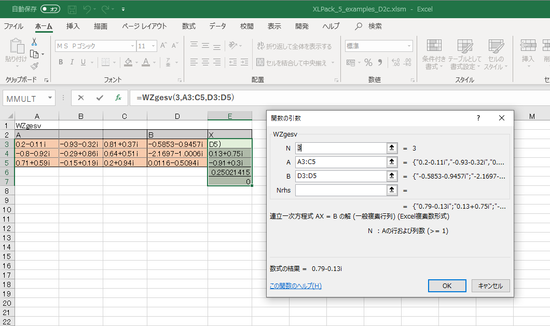The image size is (550, 326).
Task: Click the Nrhs argument input field
Action: 341,191
